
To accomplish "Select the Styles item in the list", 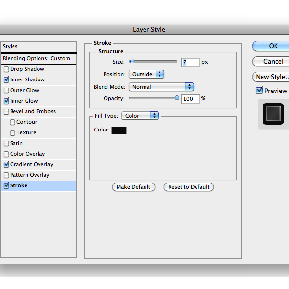I will [x=39, y=46].
